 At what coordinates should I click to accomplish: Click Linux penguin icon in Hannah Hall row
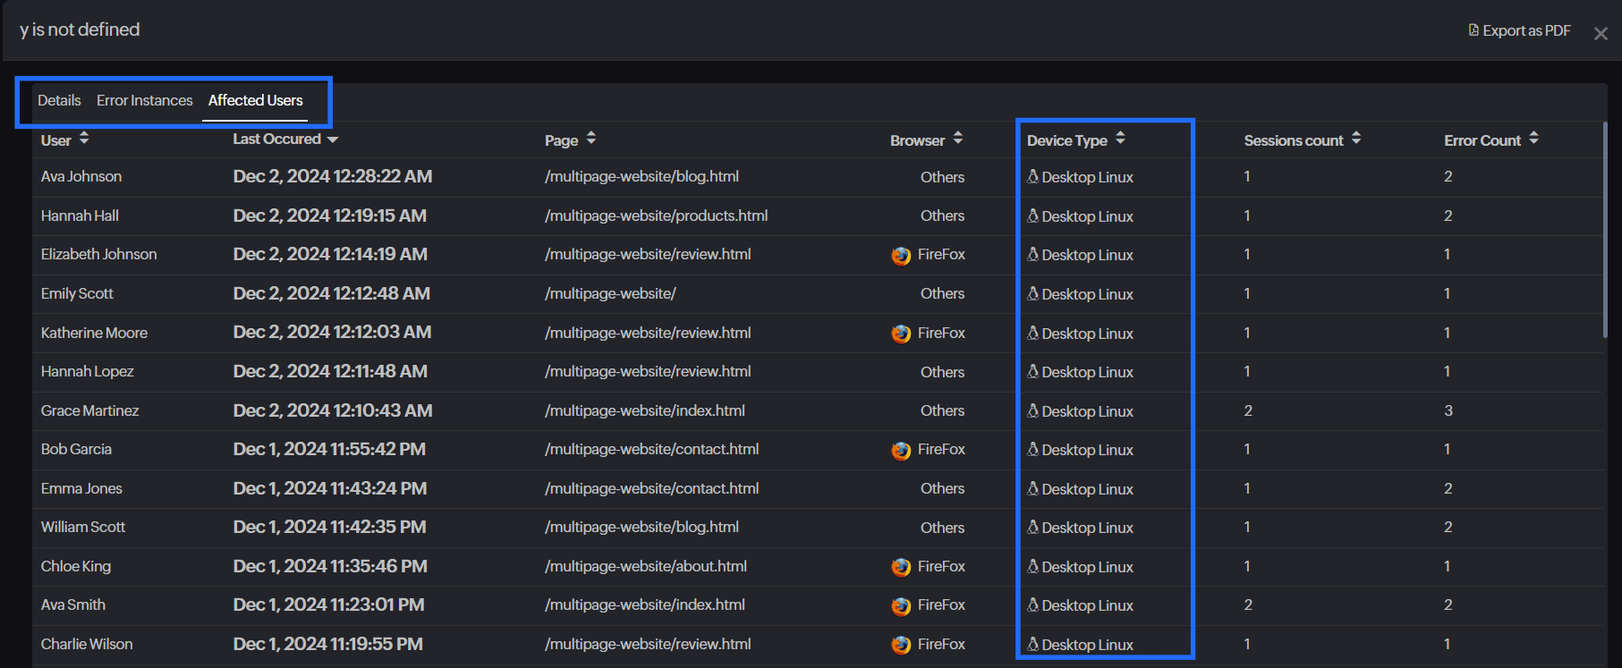[1032, 216]
